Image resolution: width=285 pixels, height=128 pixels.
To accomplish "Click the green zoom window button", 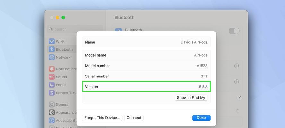I will 63,17.
